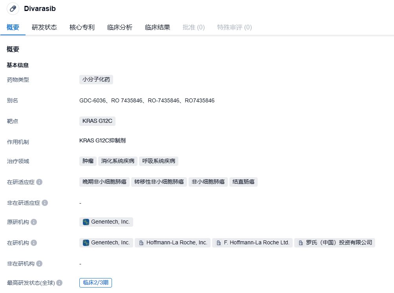Click info icon next to 原研机构
This screenshot has width=394, height=293.
pyautogui.click(x=34, y=222)
